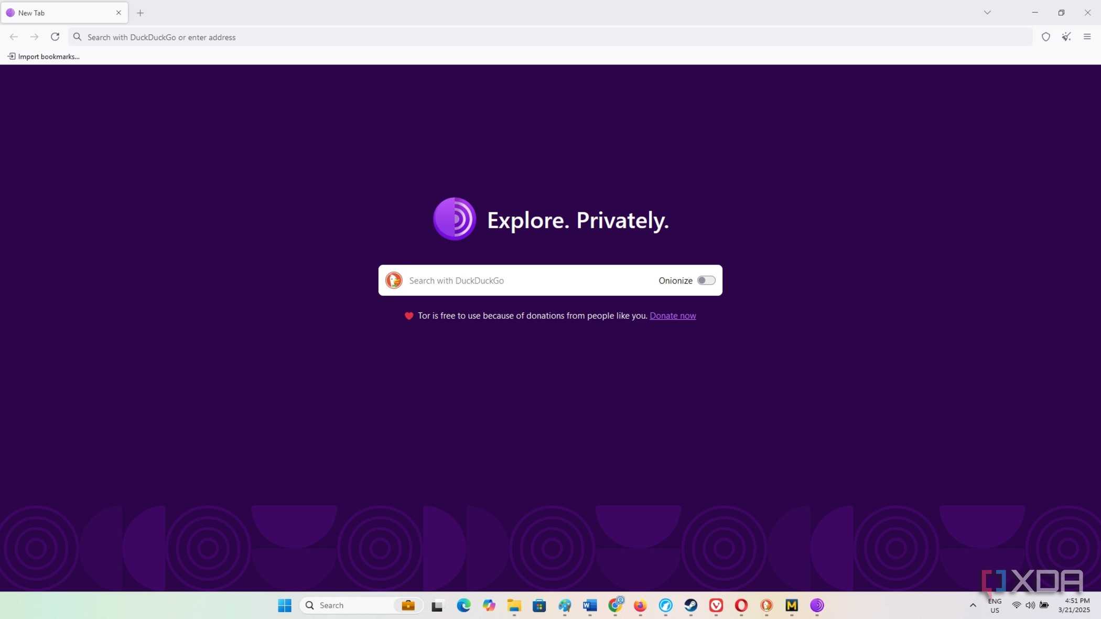Launch Microsoft Edge from taskbar
Screen dimensions: 1101x619
point(463,605)
